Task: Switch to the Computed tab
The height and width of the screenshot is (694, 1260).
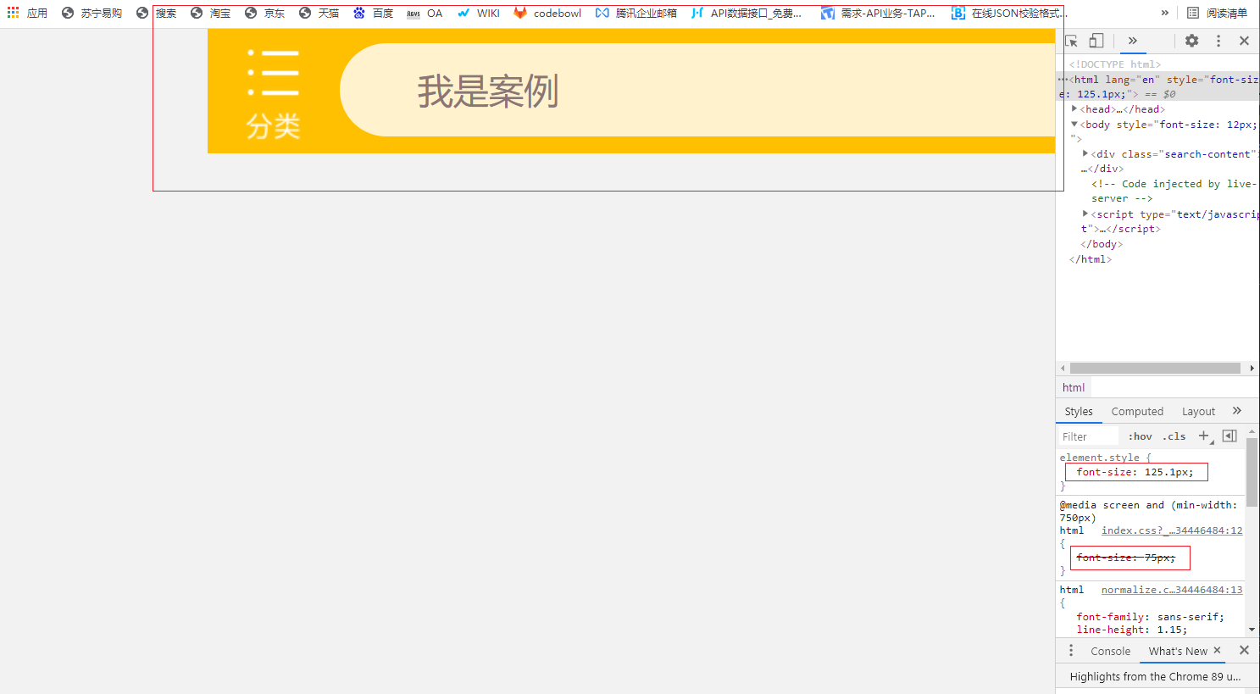Action: point(1137,412)
